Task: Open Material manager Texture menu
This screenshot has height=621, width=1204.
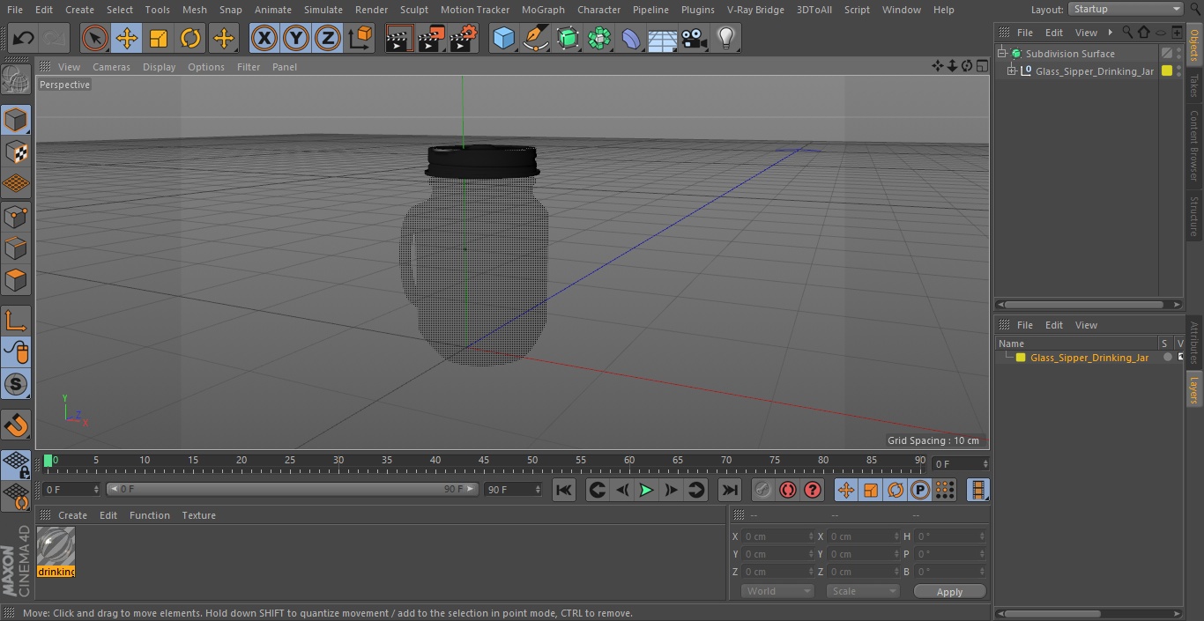Action: pyautogui.click(x=198, y=515)
